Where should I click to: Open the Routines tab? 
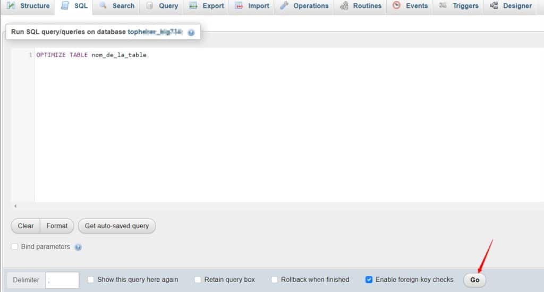coord(361,6)
